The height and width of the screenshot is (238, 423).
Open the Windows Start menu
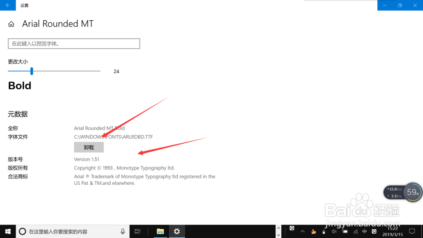pyautogui.click(x=8, y=231)
